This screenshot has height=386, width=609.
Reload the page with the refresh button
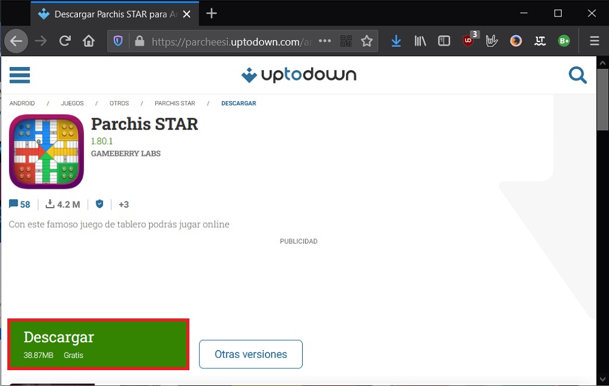[65, 41]
